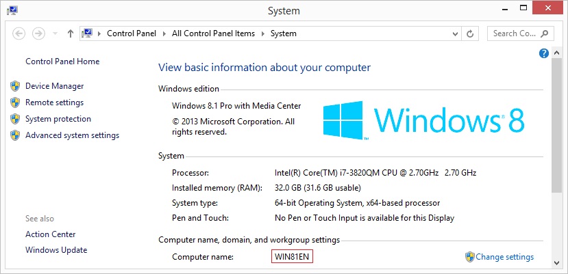Click the search magnifier icon
The width and height of the screenshot is (568, 274).
click(545, 33)
